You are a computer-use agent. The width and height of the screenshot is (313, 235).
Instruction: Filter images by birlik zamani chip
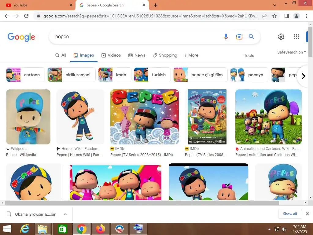click(72, 75)
